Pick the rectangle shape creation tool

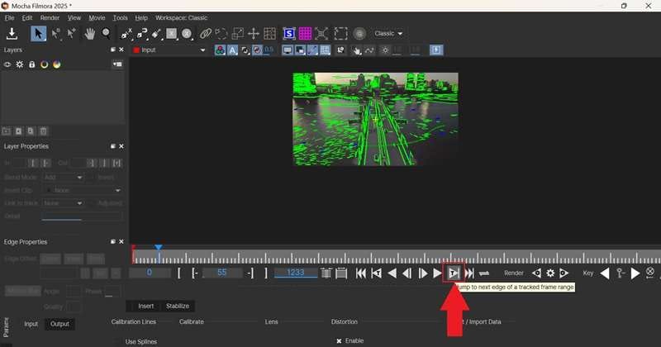pos(172,33)
